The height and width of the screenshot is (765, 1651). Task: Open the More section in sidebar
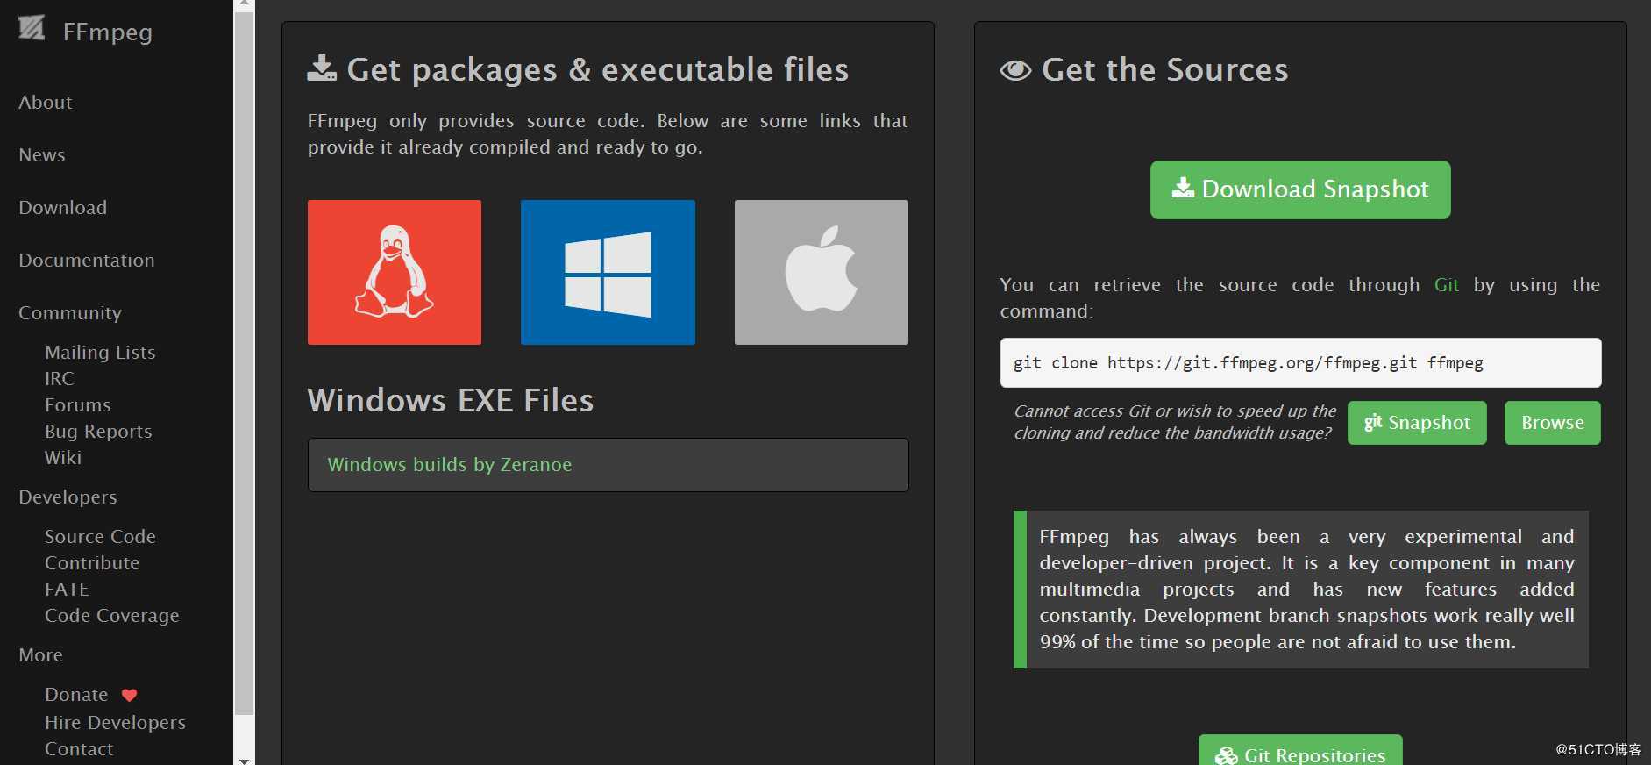[x=40, y=654]
